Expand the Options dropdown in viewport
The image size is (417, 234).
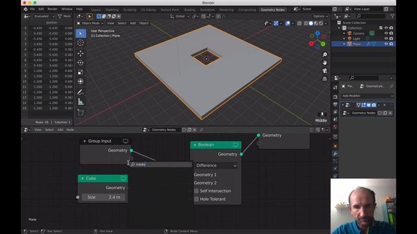[321, 16]
